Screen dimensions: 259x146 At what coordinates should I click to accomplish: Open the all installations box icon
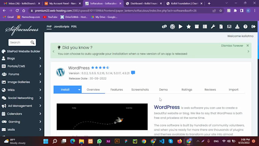(197, 27)
